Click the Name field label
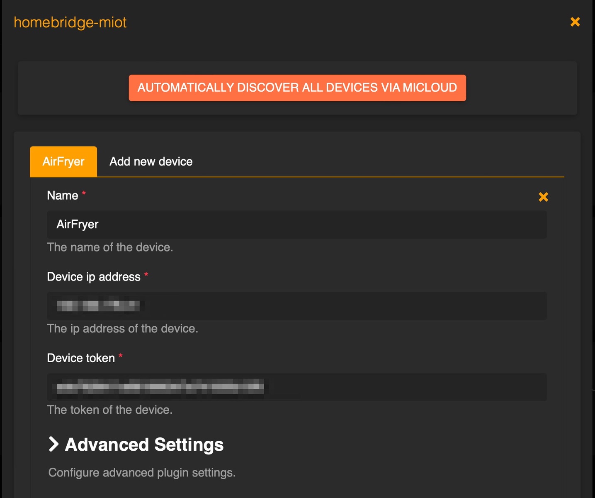The image size is (595, 498). [63, 195]
